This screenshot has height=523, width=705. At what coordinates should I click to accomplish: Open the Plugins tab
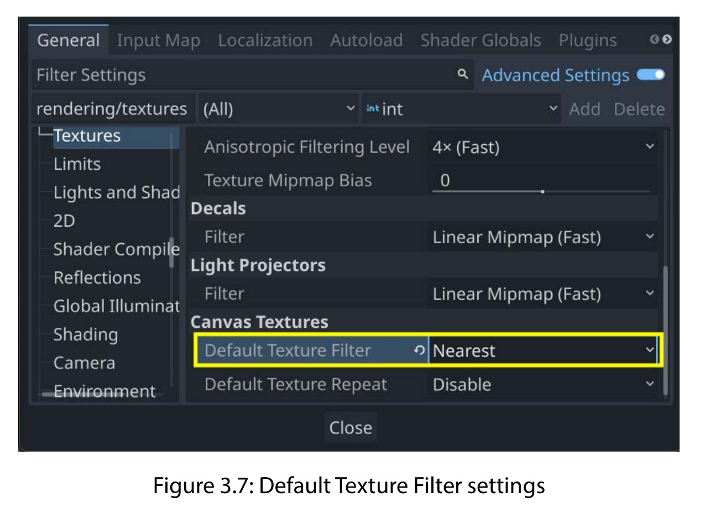point(588,40)
